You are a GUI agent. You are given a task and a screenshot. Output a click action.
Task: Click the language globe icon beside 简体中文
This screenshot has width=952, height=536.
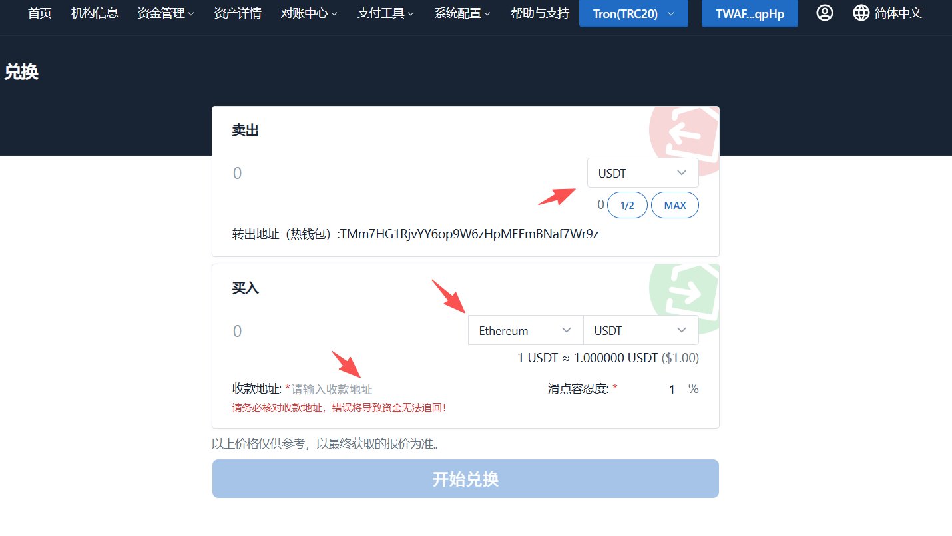pyautogui.click(x=861, y=11)
